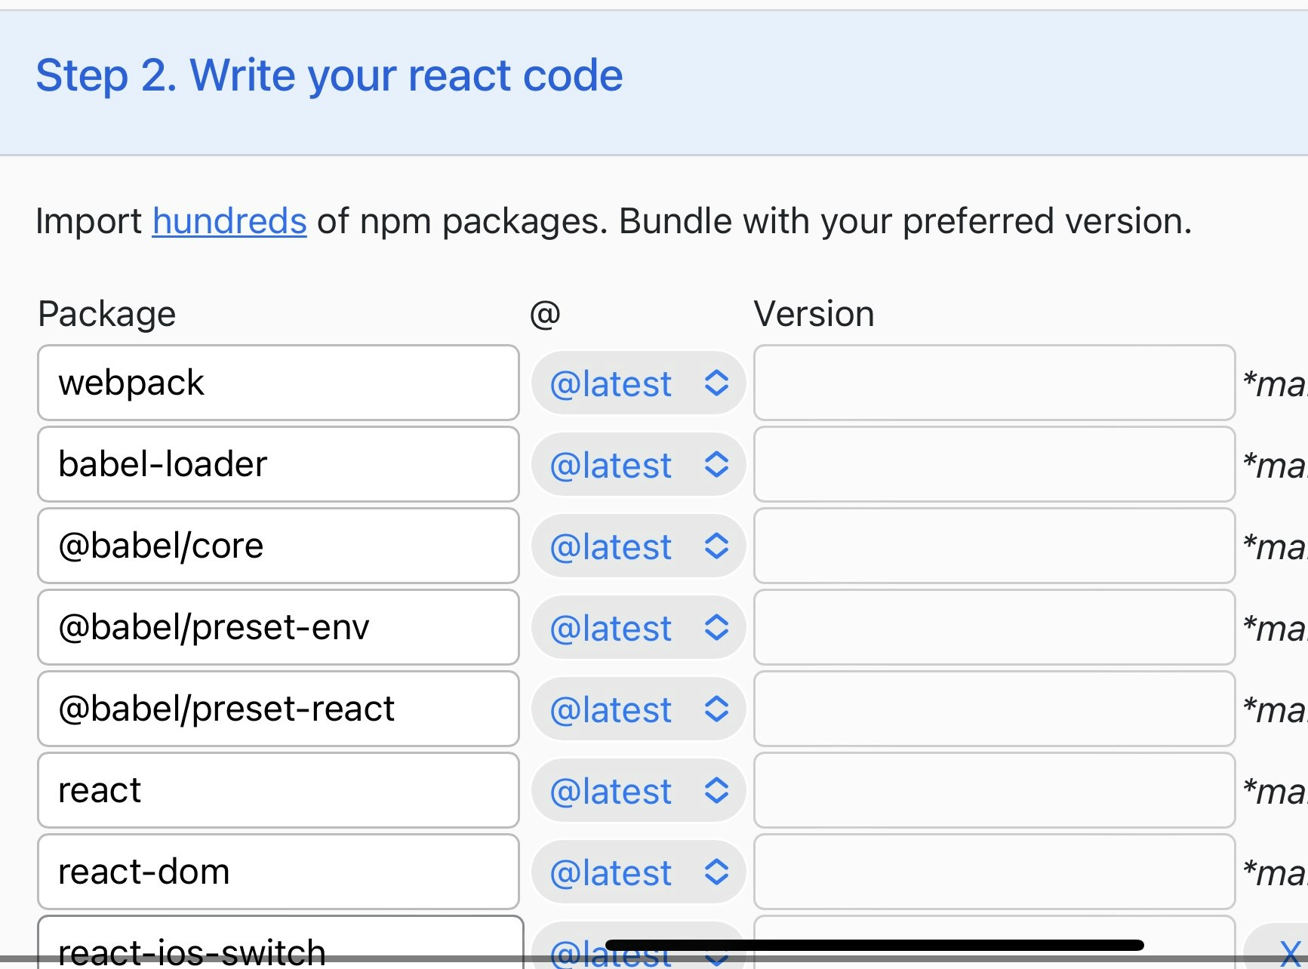Click the "Step 2. Write your react code" heading
This screenshot has width=1308, height=969.
[330, 75]
